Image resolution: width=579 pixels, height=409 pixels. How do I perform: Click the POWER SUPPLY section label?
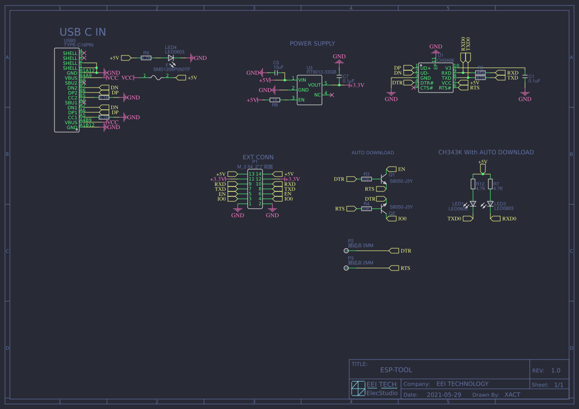(312, 44)
